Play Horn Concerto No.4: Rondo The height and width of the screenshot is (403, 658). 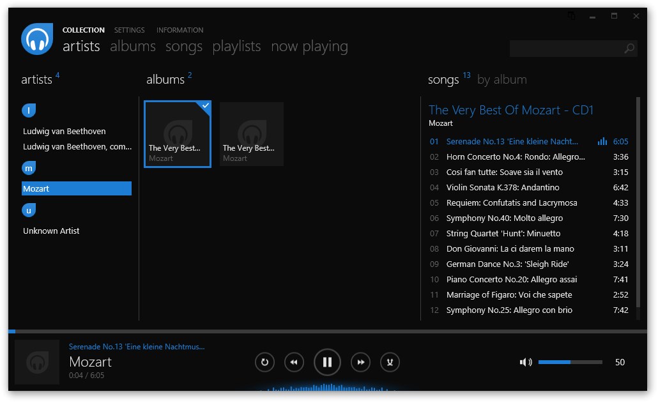click(528, 157)
